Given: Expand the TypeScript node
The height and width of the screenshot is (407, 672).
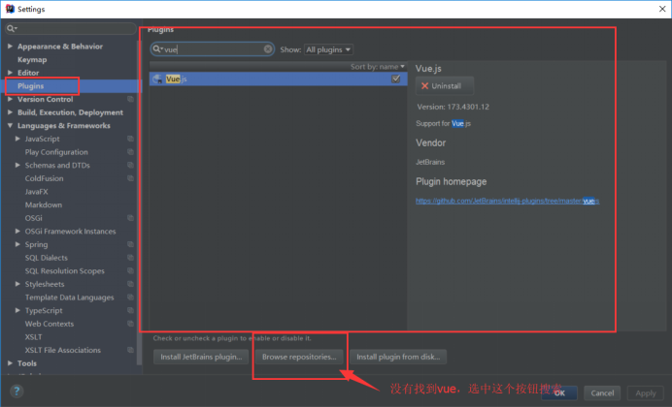Looking at the screenshot, I should 17,311.
